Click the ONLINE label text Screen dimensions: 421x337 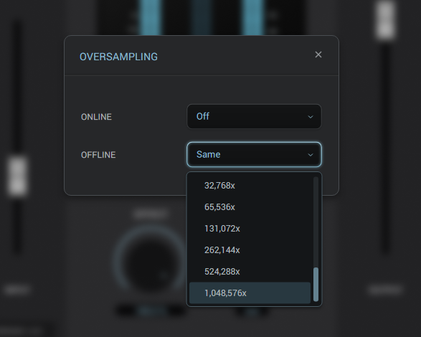pyautogui.click(x=96, y=117)
